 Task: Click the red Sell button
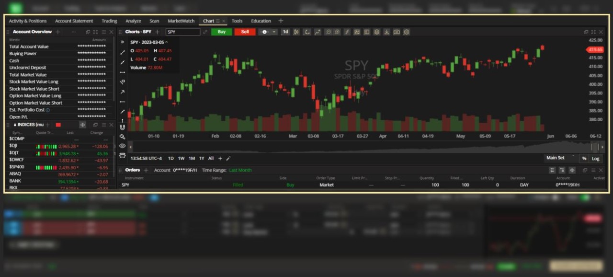tap(245, 32)
